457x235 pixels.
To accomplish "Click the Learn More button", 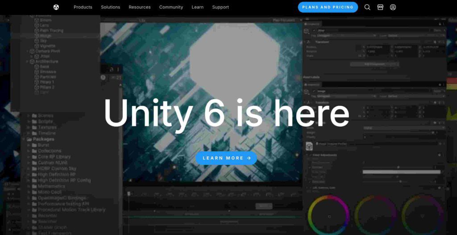I will coord(226,158).
